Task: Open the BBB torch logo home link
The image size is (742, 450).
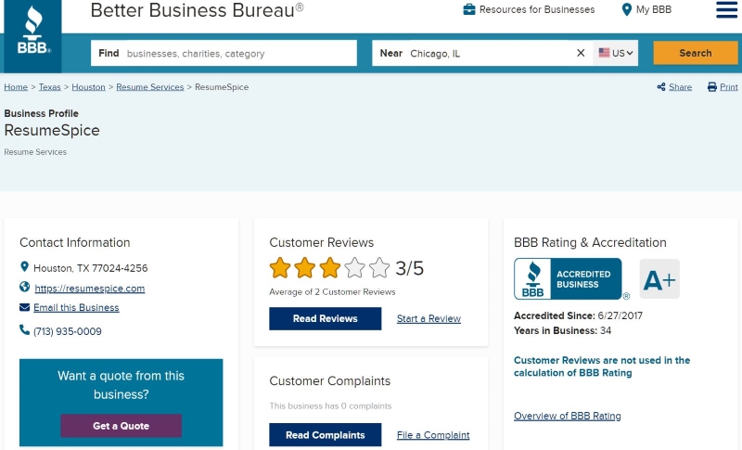Action: click(32, 35)
